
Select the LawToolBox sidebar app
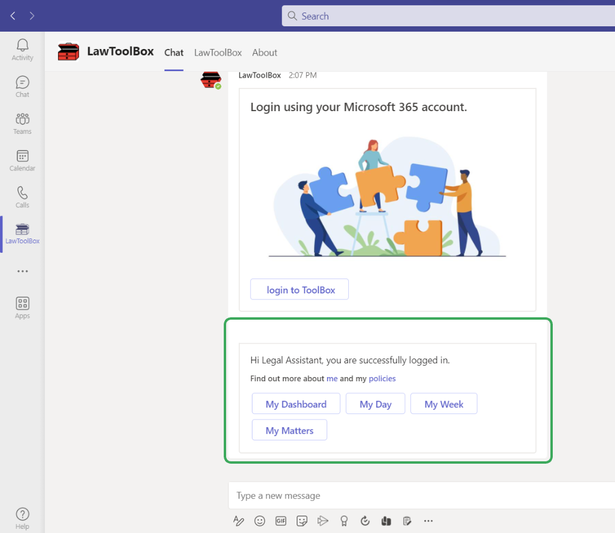[22, 234]
